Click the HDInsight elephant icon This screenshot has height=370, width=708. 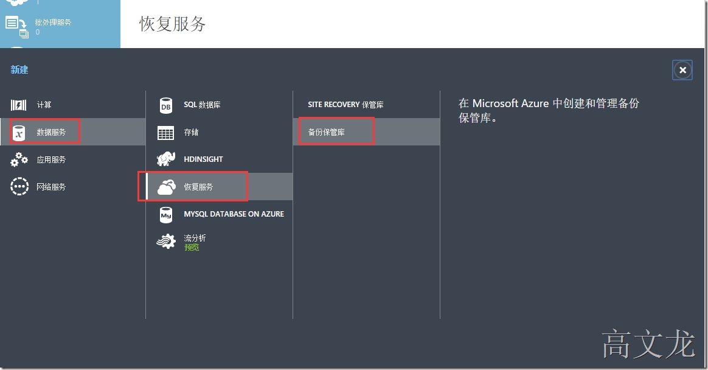[165, 159]
